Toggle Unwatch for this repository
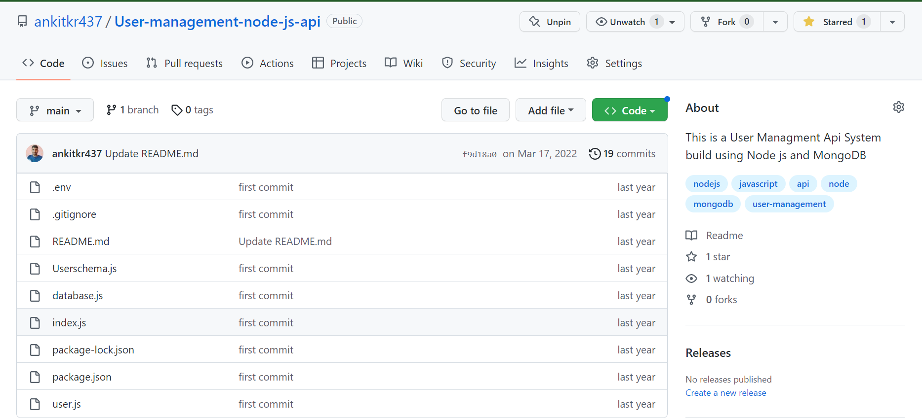Screen dimensions: 922x419 [x=627, y=22]
